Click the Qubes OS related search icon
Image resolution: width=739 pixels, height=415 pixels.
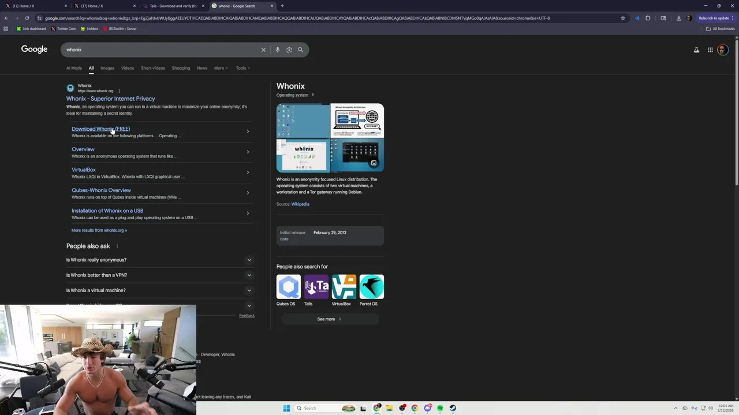coord(288,286)
